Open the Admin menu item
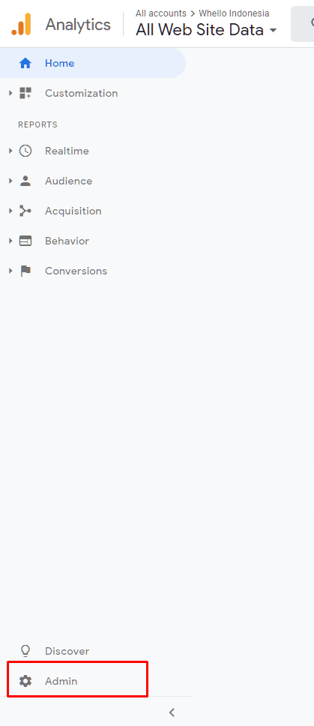 [x=78, y=679]
